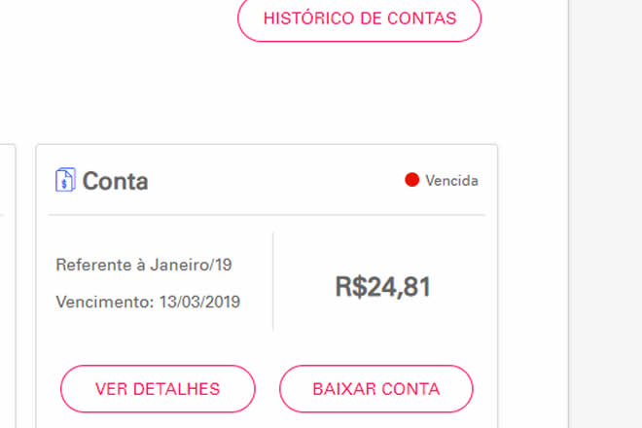This screenshot has width=642, height=428.
Task: Click the Conta bill document icon
Action: 65,180
